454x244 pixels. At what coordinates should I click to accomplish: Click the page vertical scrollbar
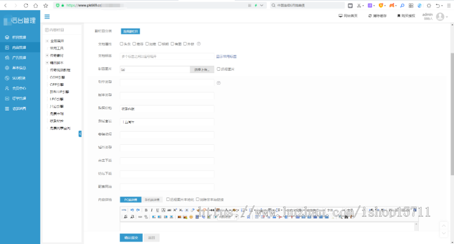[452, 114]
